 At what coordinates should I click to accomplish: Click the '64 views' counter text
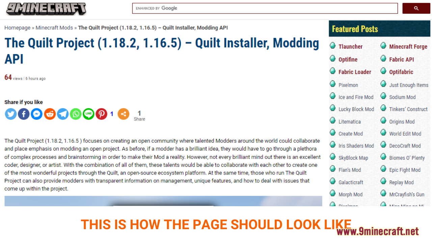pos(13,78)
